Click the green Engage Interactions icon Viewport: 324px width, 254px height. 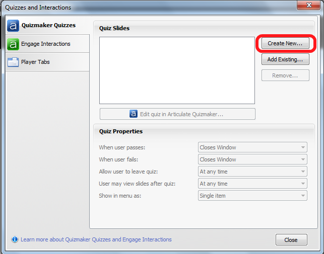coord(13,44)
